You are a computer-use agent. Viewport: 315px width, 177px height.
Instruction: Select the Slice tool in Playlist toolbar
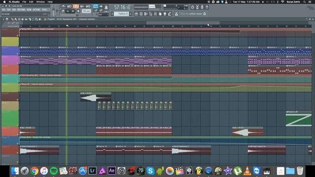(30, 19)
